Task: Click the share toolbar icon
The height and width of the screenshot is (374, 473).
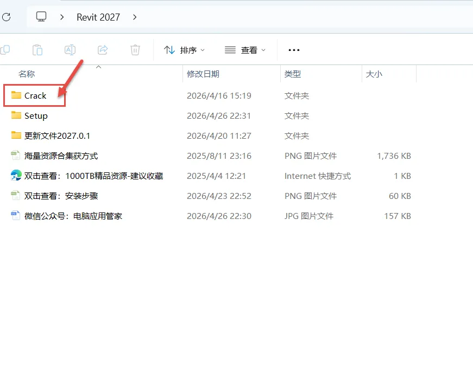Action: (x=103, y=50)
